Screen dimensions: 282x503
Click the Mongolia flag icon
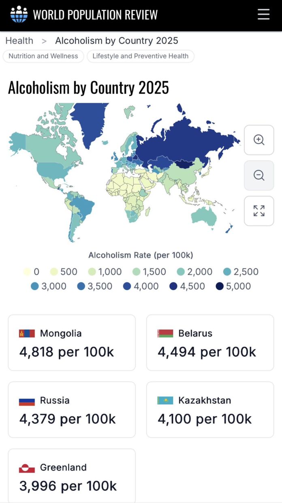[27, 333]
